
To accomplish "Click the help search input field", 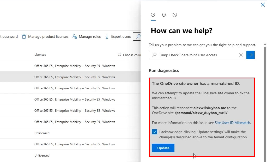I will 197,55.
